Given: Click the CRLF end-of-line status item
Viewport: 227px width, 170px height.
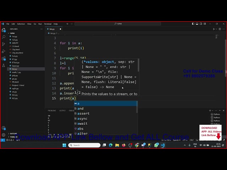Looking at the screenshot, I should (192, 140).
